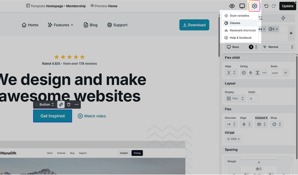This screenshot has width=298, height=175.
Task: Undo the last change
Action: tap(266, 6)
